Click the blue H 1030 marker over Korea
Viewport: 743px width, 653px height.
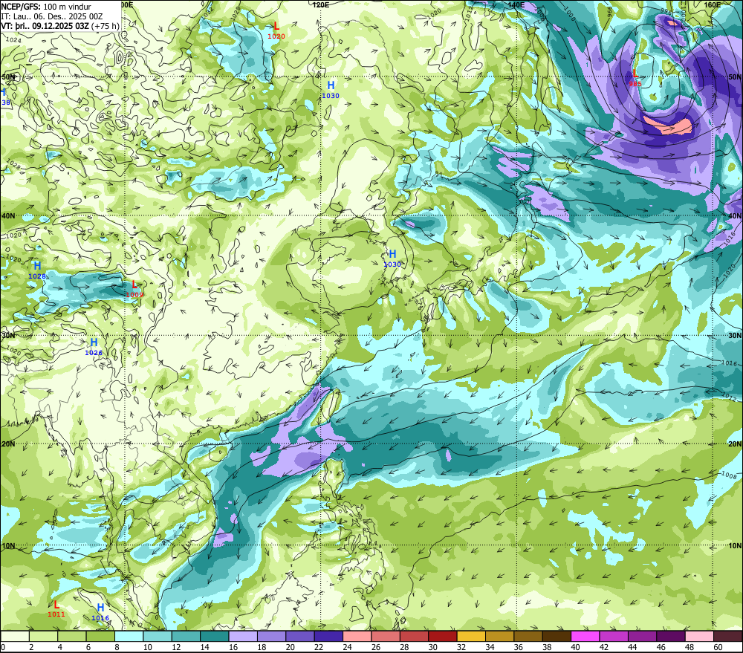[392, 259]
